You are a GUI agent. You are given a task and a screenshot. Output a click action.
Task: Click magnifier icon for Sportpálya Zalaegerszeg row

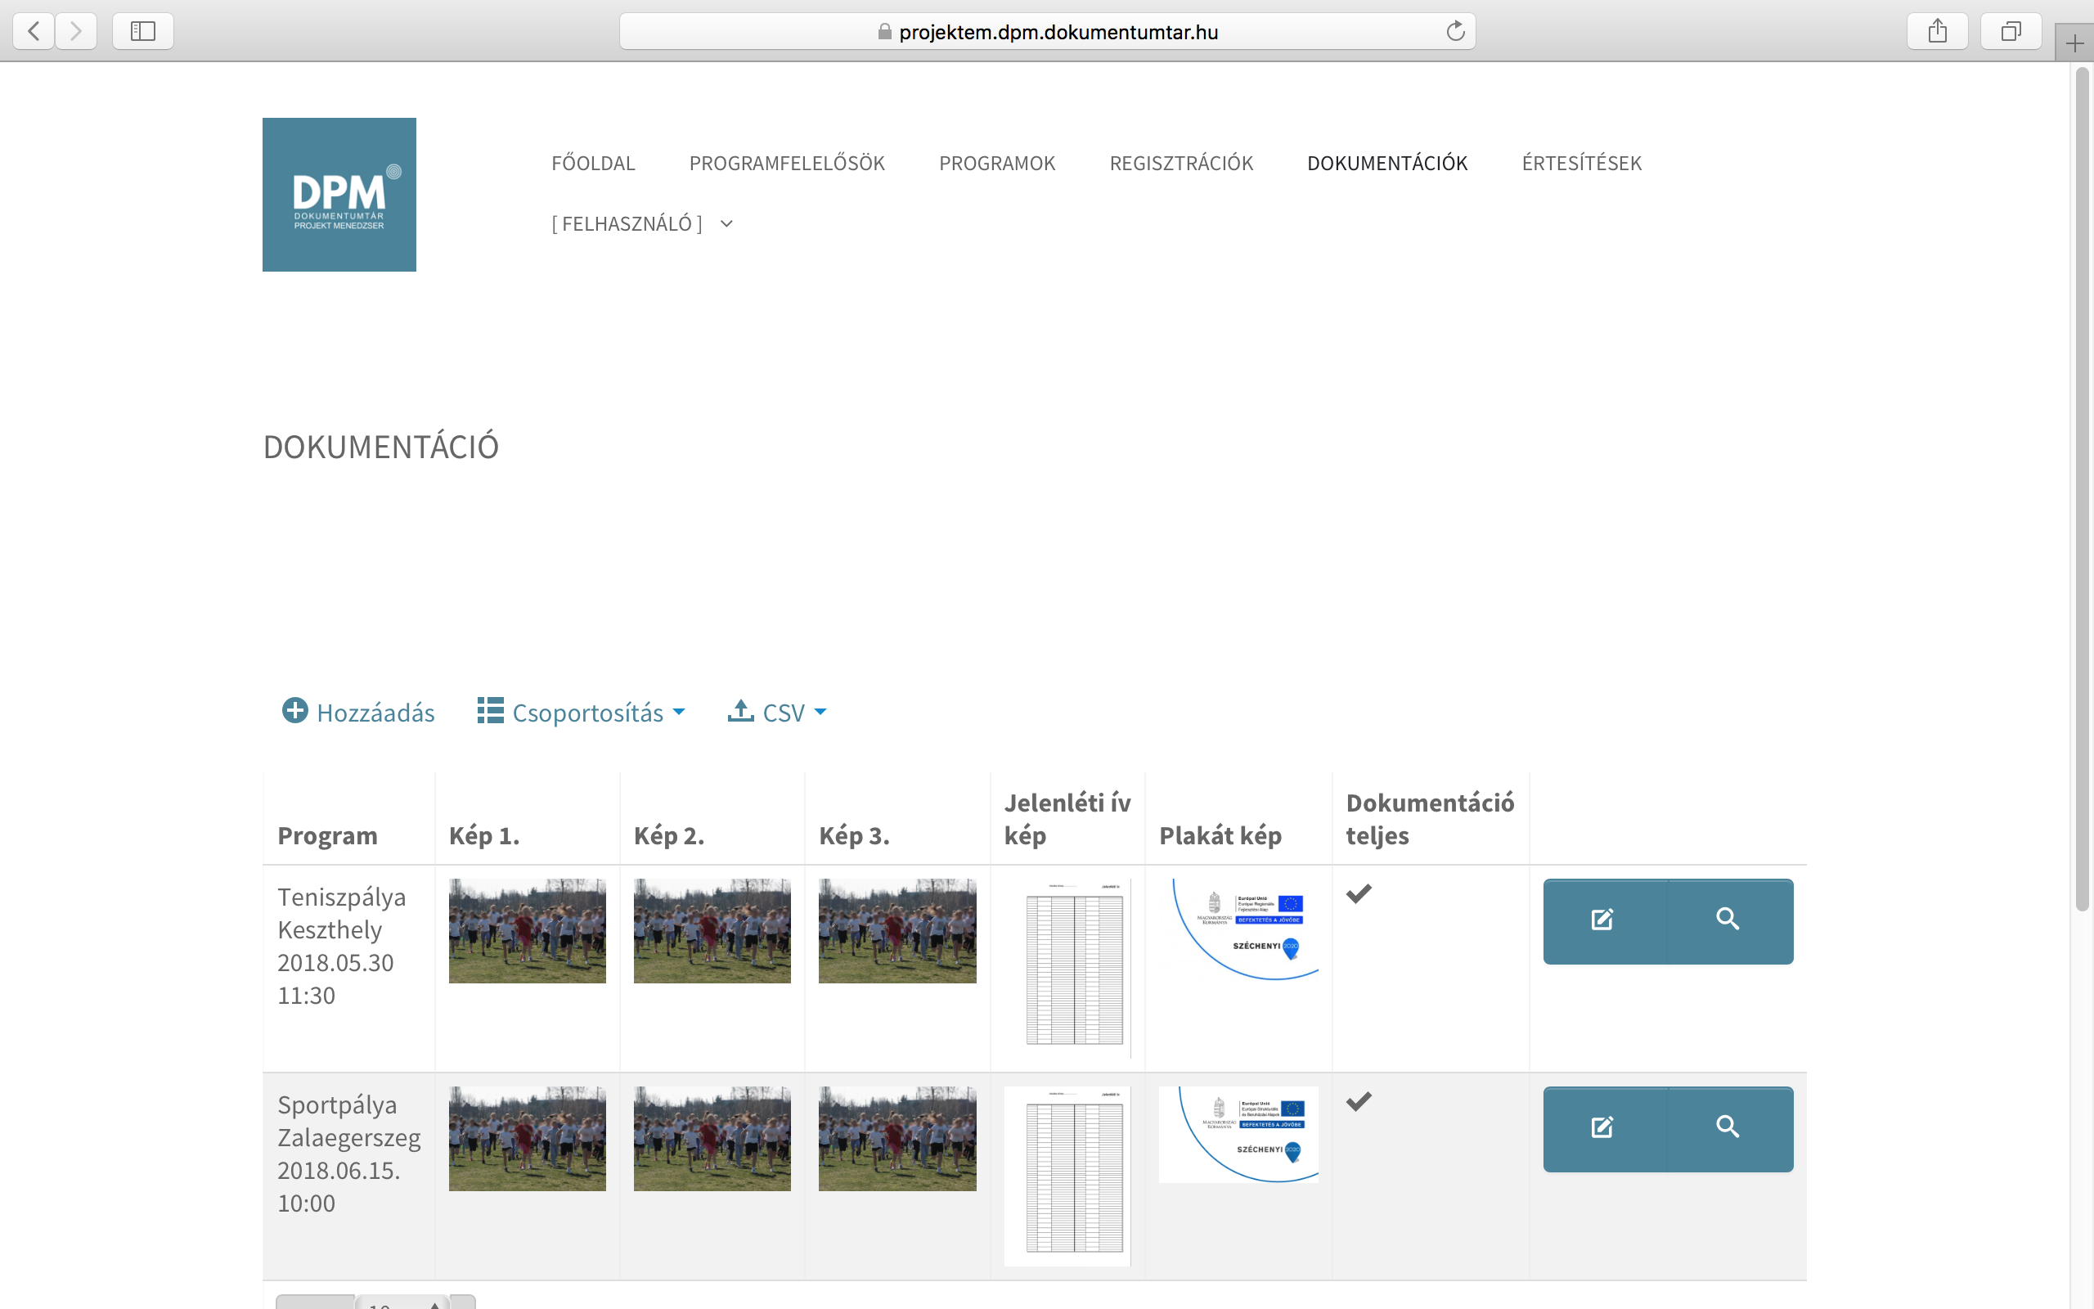(x=1727, y=1127)
